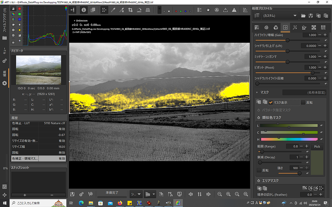Image resolution: width=332 pixels, height=207 pixels.
Task: Click the save current image icon
Action: pyautogui.click(x=72, y=194)
